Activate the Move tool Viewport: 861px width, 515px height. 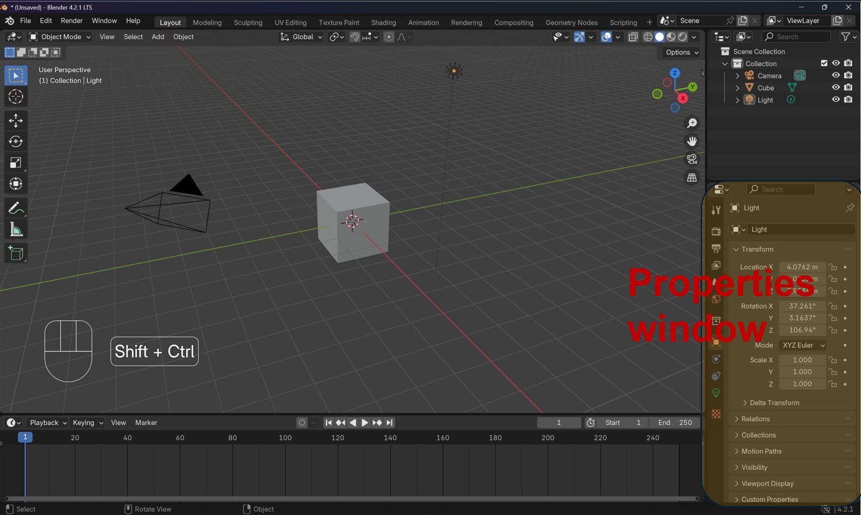[x=16, y=121]
